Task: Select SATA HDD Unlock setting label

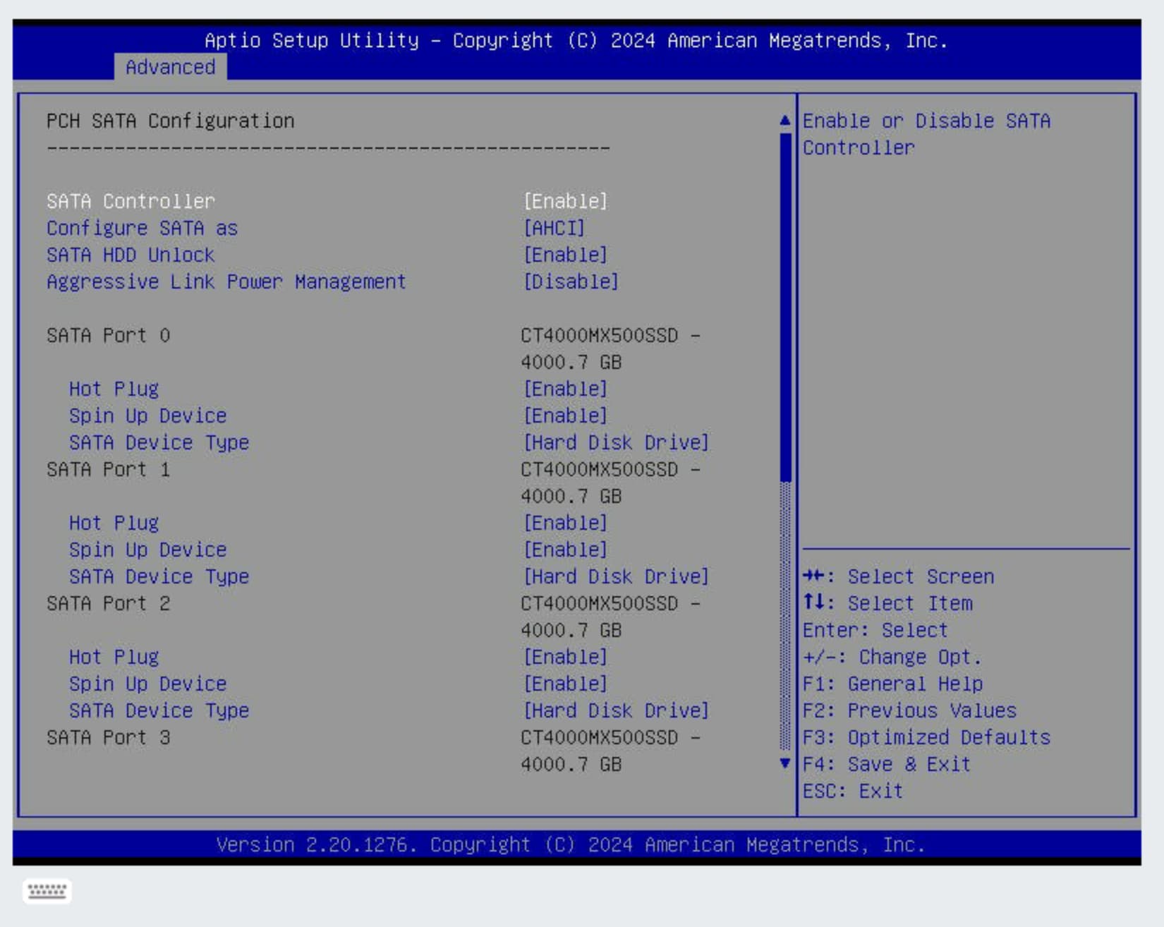Action: pyautogui.click(x=131, y=255)
